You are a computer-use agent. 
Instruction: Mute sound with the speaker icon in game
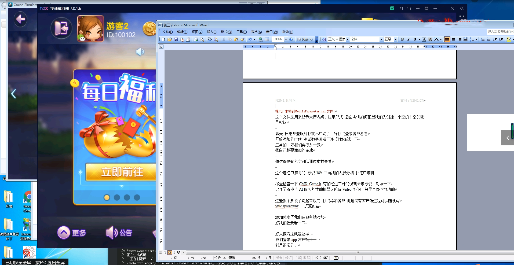click(140, 52)
